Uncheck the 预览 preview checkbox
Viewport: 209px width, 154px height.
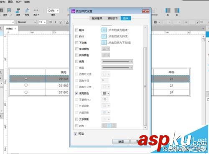point(75,134)
